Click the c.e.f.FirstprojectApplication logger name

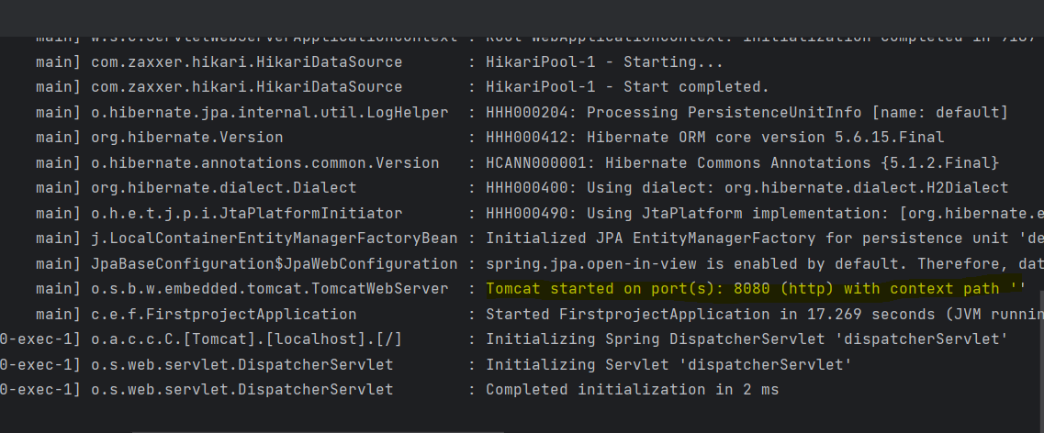pyautogui.click(x=224, y=314)
